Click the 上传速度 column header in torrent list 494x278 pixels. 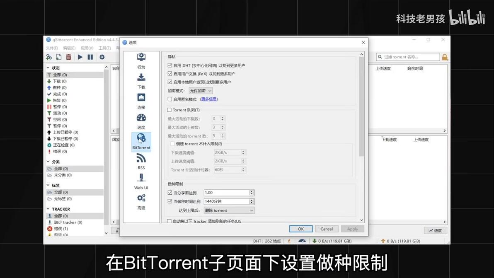pos(383,68)
